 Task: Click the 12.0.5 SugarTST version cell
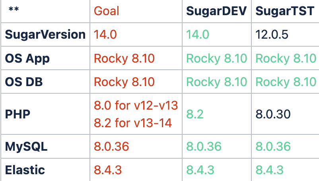[x=272, y=34]
